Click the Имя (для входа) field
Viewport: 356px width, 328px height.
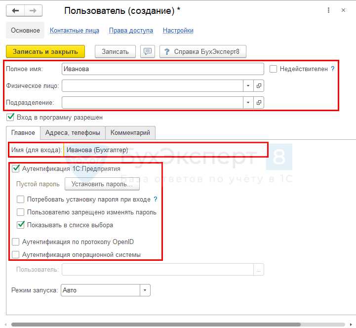pos(165,150)
